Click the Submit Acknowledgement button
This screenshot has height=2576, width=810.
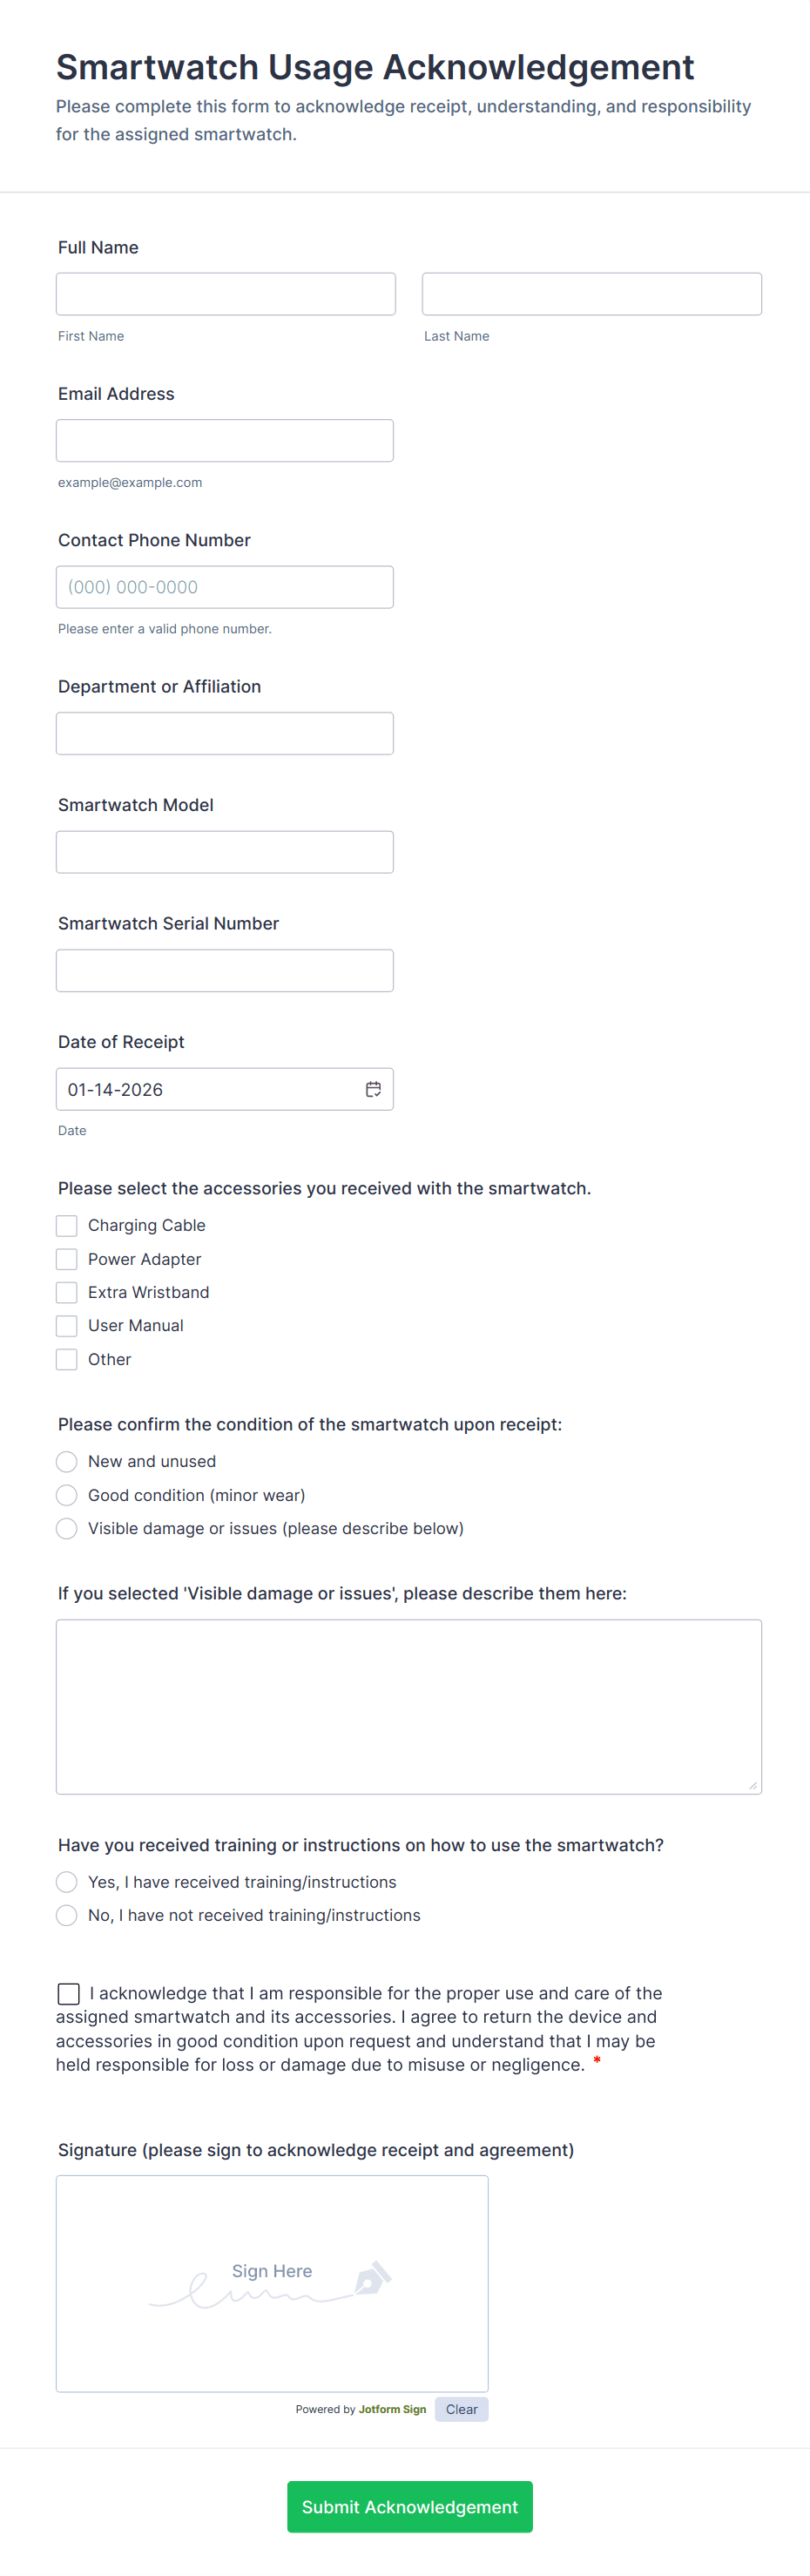point(409,2506)
